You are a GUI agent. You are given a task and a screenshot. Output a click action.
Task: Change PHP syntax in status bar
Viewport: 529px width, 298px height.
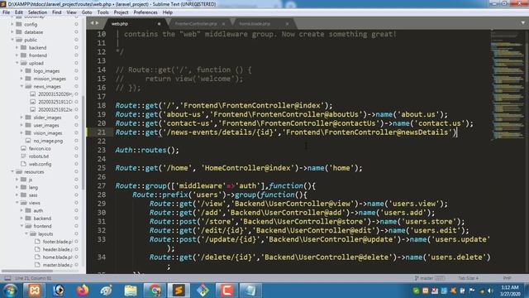point(507,278)
